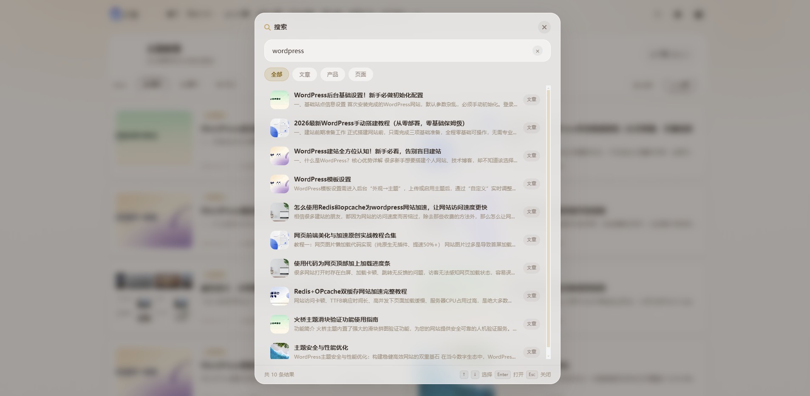Click the up arrow key hint in footer
Viewport: 810px width, 396px height.
(x=464, y=374)
